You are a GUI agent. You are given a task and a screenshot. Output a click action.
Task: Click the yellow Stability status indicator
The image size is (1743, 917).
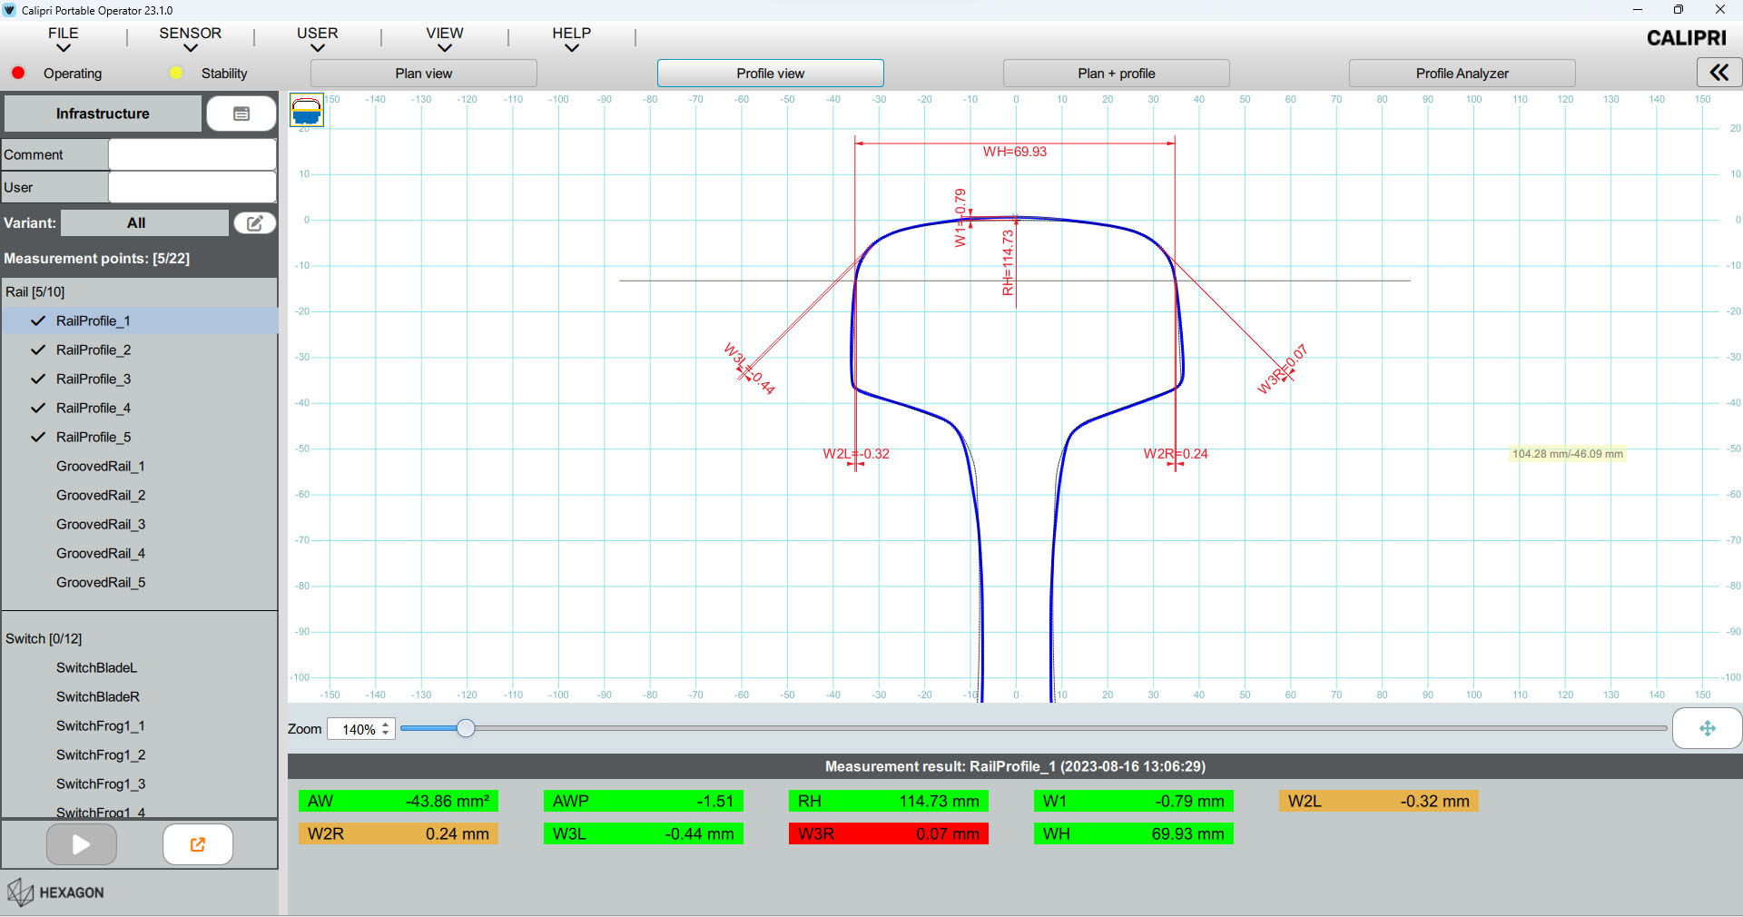pos(176,73)
